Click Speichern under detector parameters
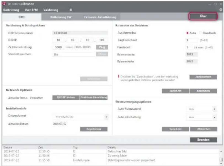 pos(175,91)
